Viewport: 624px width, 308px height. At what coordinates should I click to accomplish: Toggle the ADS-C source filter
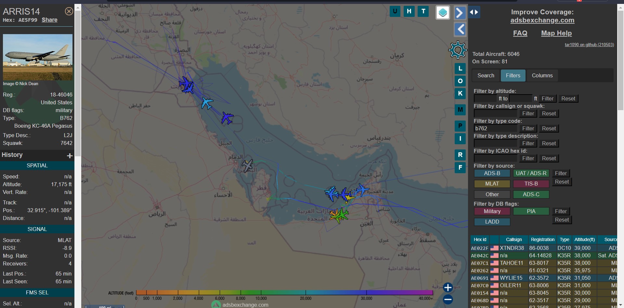coord(531,194)
